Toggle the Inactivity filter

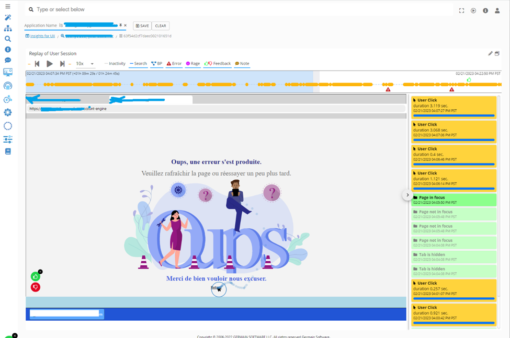(115, 64)
